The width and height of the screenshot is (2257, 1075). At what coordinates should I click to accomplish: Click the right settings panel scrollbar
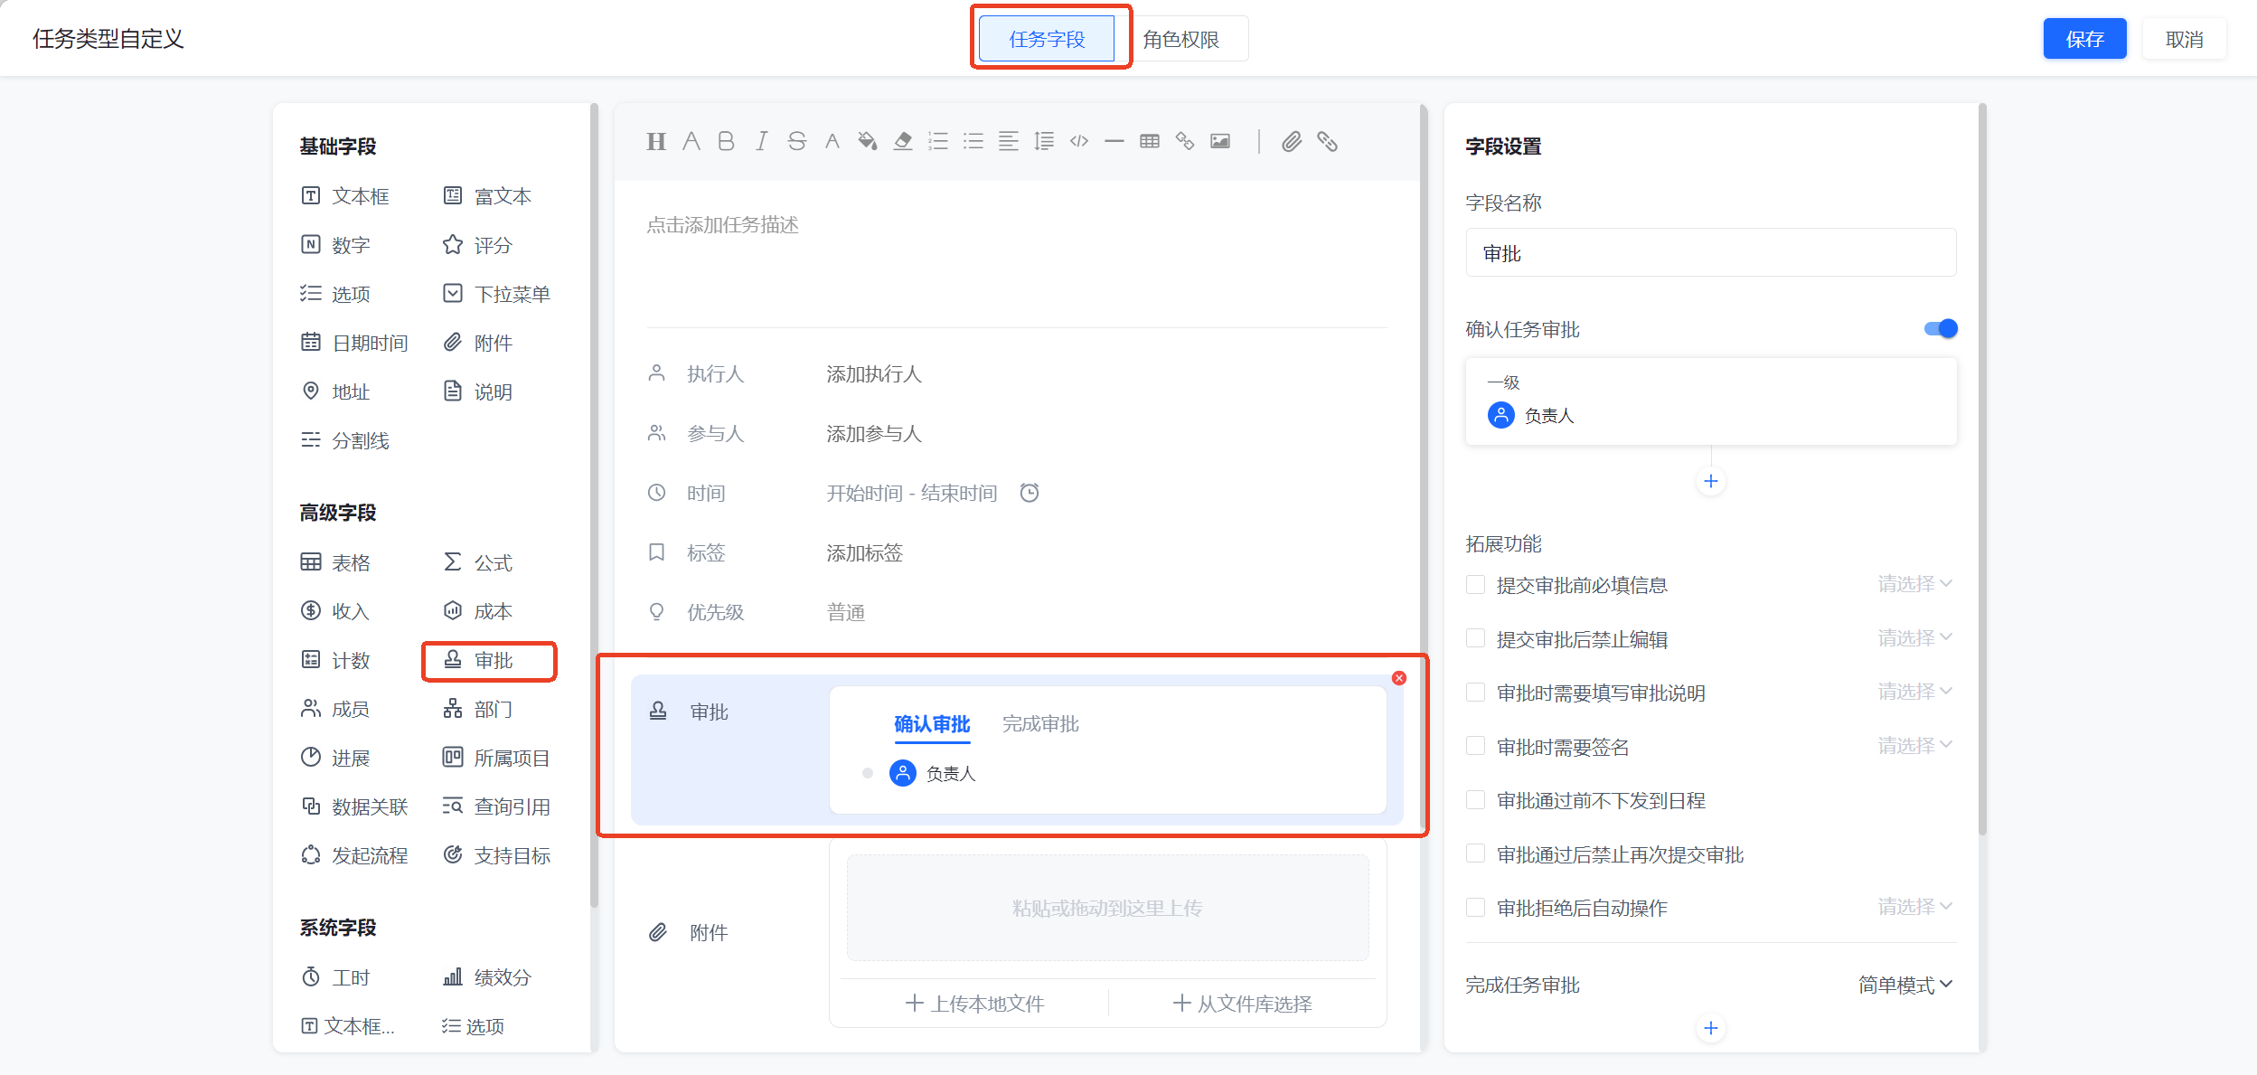click(x=1983, y=470)
